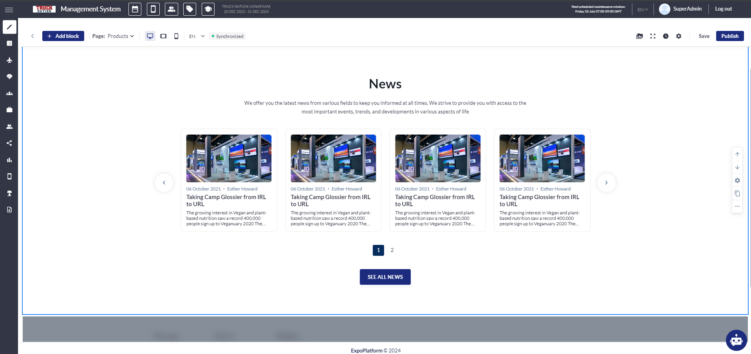Open the editor EN language dropdown
The height and width of the screenshot is (354, 751).
(x=197, y=36)
